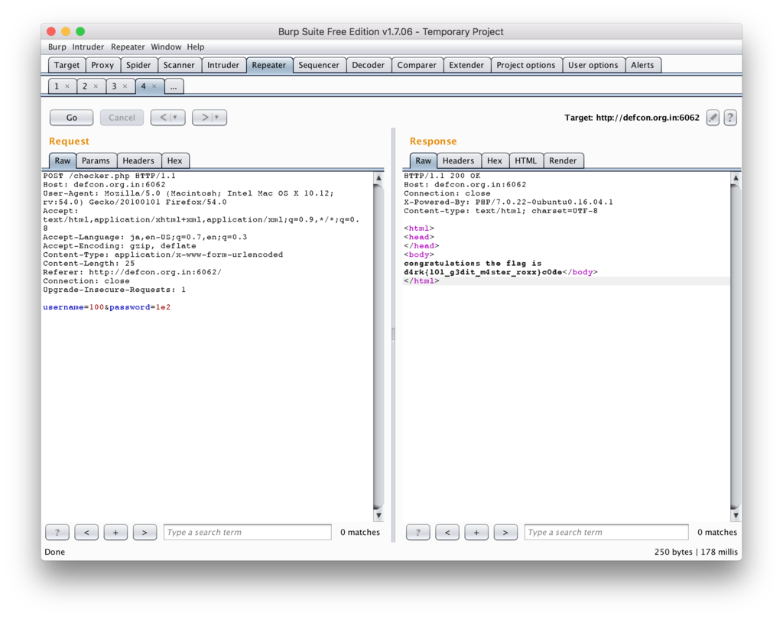Open the new Repeater tab '...' button
This screenshot has width=783, height=619.
[x=174, y=86]
